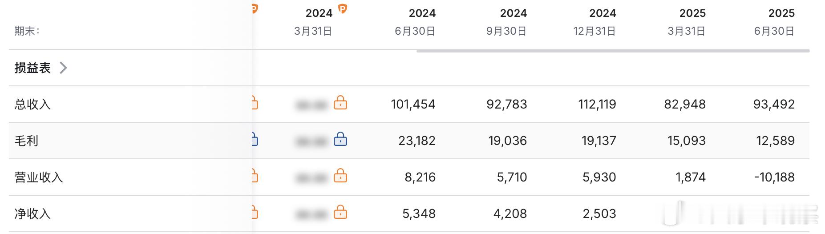Viewport: 825px width, 234px height.
Task: Click the horizontal scrollbar under the date headers
Action: click(x=612, y=51)
